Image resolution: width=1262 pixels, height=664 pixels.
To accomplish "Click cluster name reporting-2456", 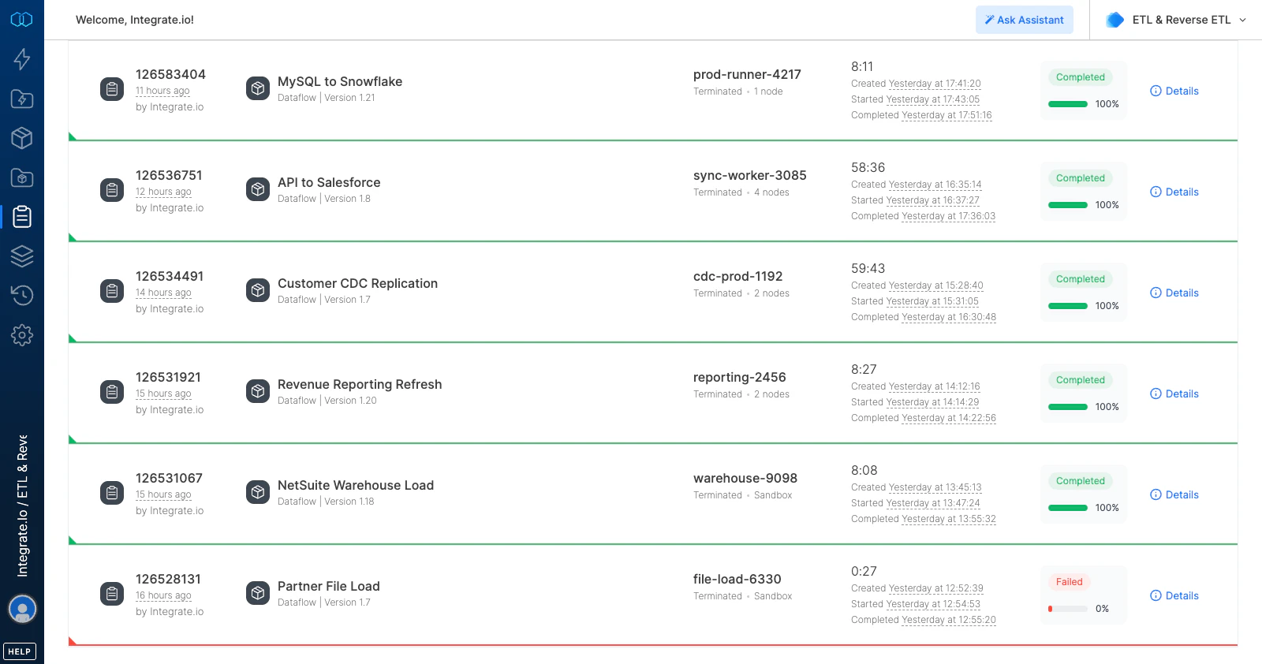I will pos(740,377).
